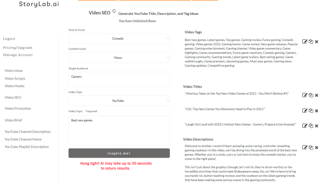Screen dimensions: 326x184
Task: Open YouTube Channel Description generator
Action: pyautogui.click(x=27, y=131)
